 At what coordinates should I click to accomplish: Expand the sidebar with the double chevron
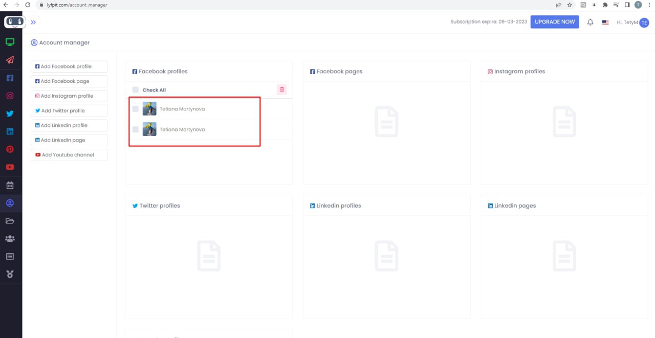33,22
